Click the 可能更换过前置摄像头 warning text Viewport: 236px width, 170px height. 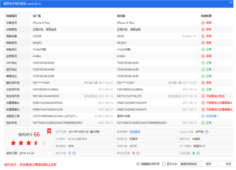coord(219,109)
